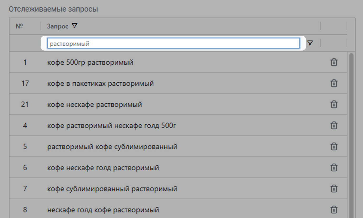Sort by the № column header

pos(19,26)
